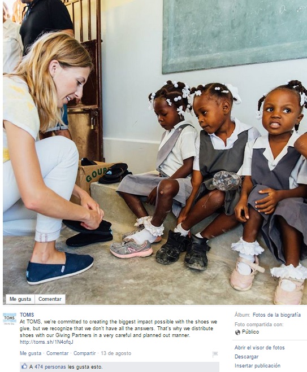Open the 13 de agosto timestamp
Image resolution: width=307 pixels, height=372 pixels.
click(x=116, y=353)
